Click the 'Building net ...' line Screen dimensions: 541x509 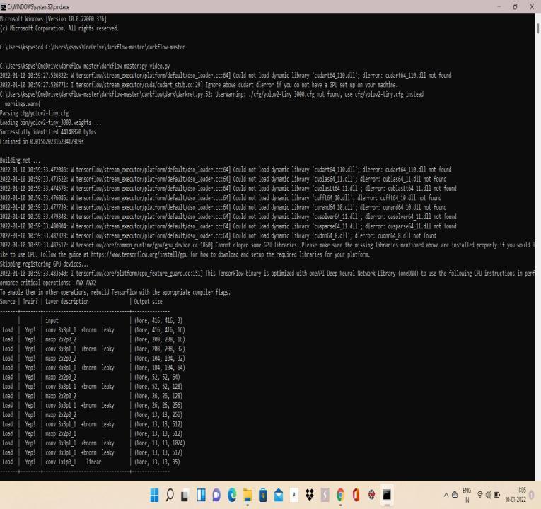pos(20,160)
